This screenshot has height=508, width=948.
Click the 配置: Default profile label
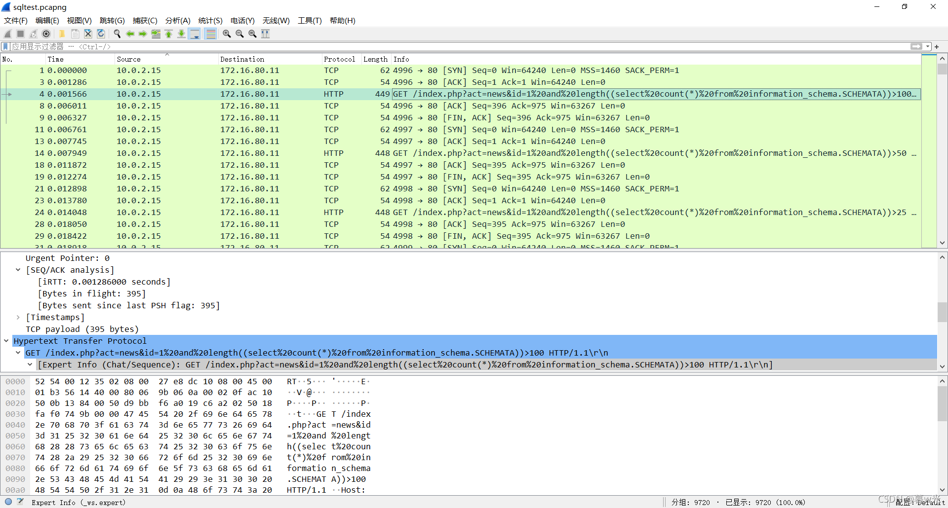point(920,502)
